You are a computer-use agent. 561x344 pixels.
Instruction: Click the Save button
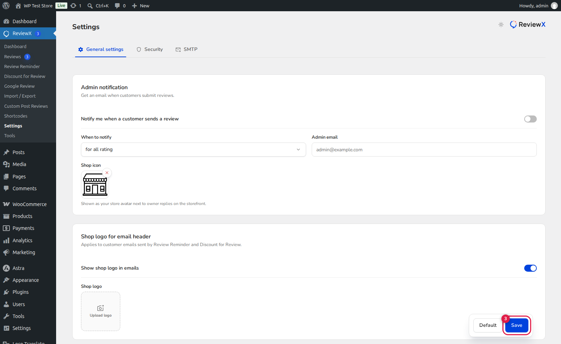click(517, 325)
